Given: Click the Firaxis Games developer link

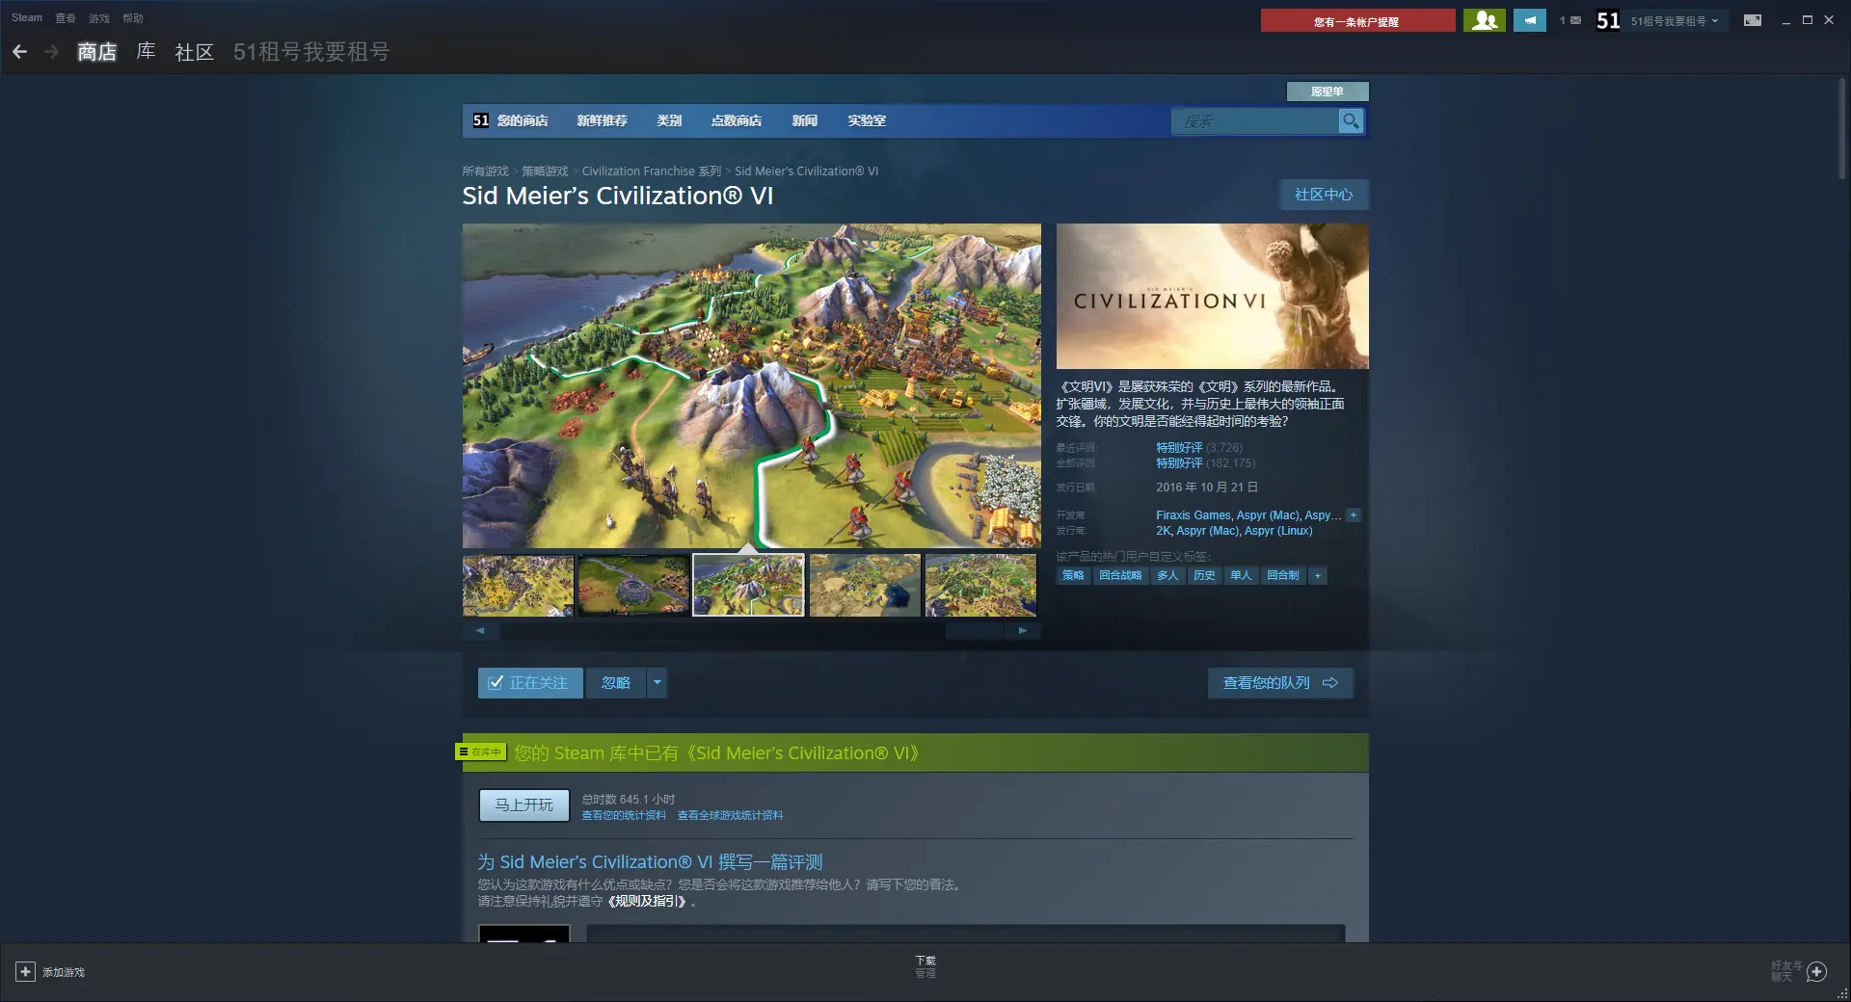Looking at the screenshot, I should tap(1194, 515).
